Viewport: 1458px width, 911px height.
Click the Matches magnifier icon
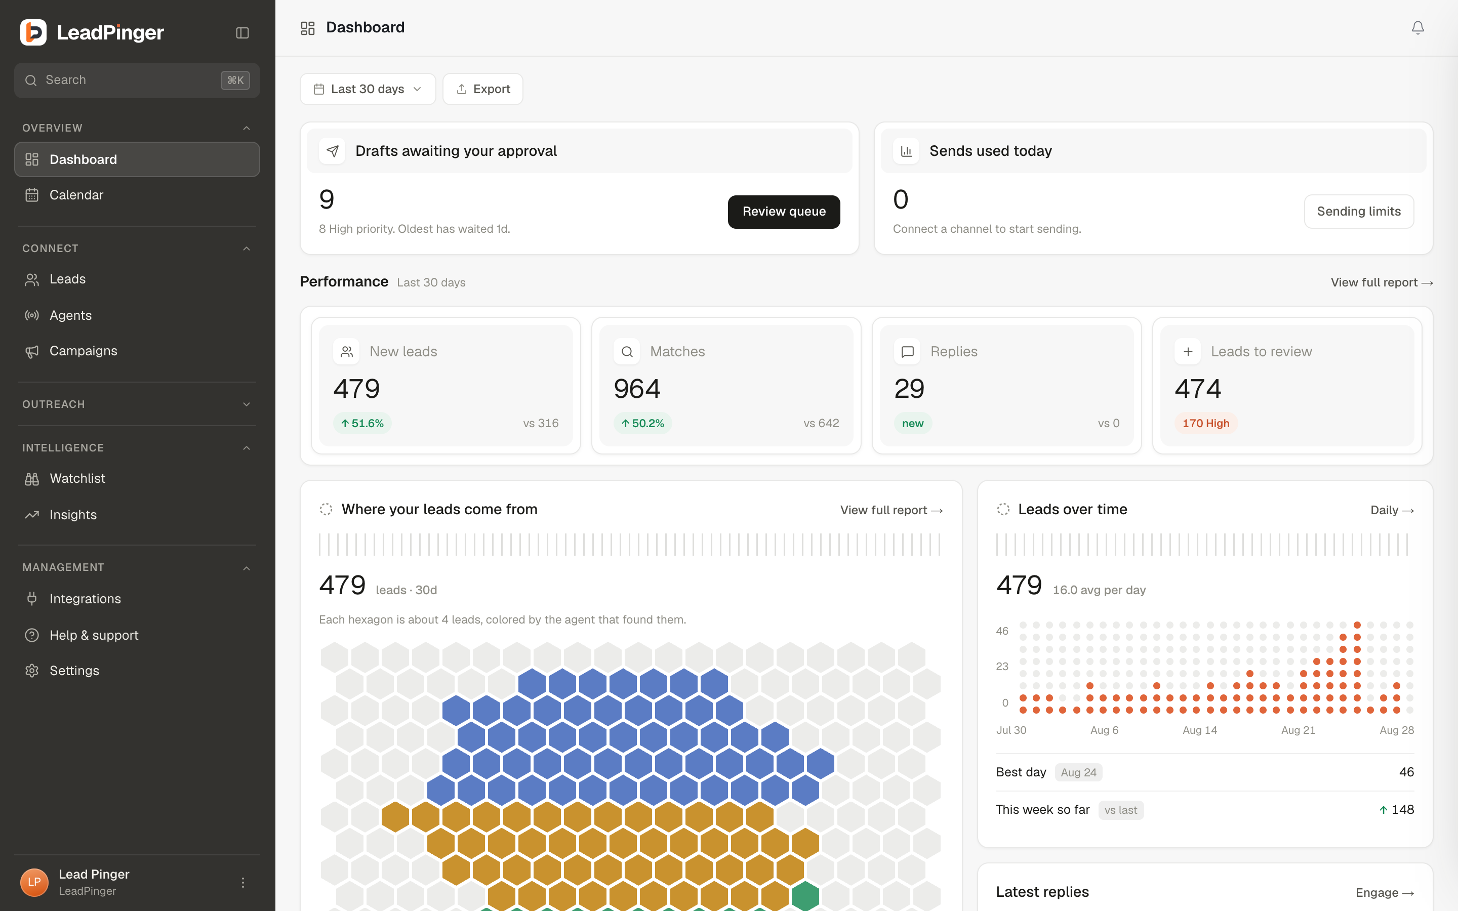coord(627,351)
